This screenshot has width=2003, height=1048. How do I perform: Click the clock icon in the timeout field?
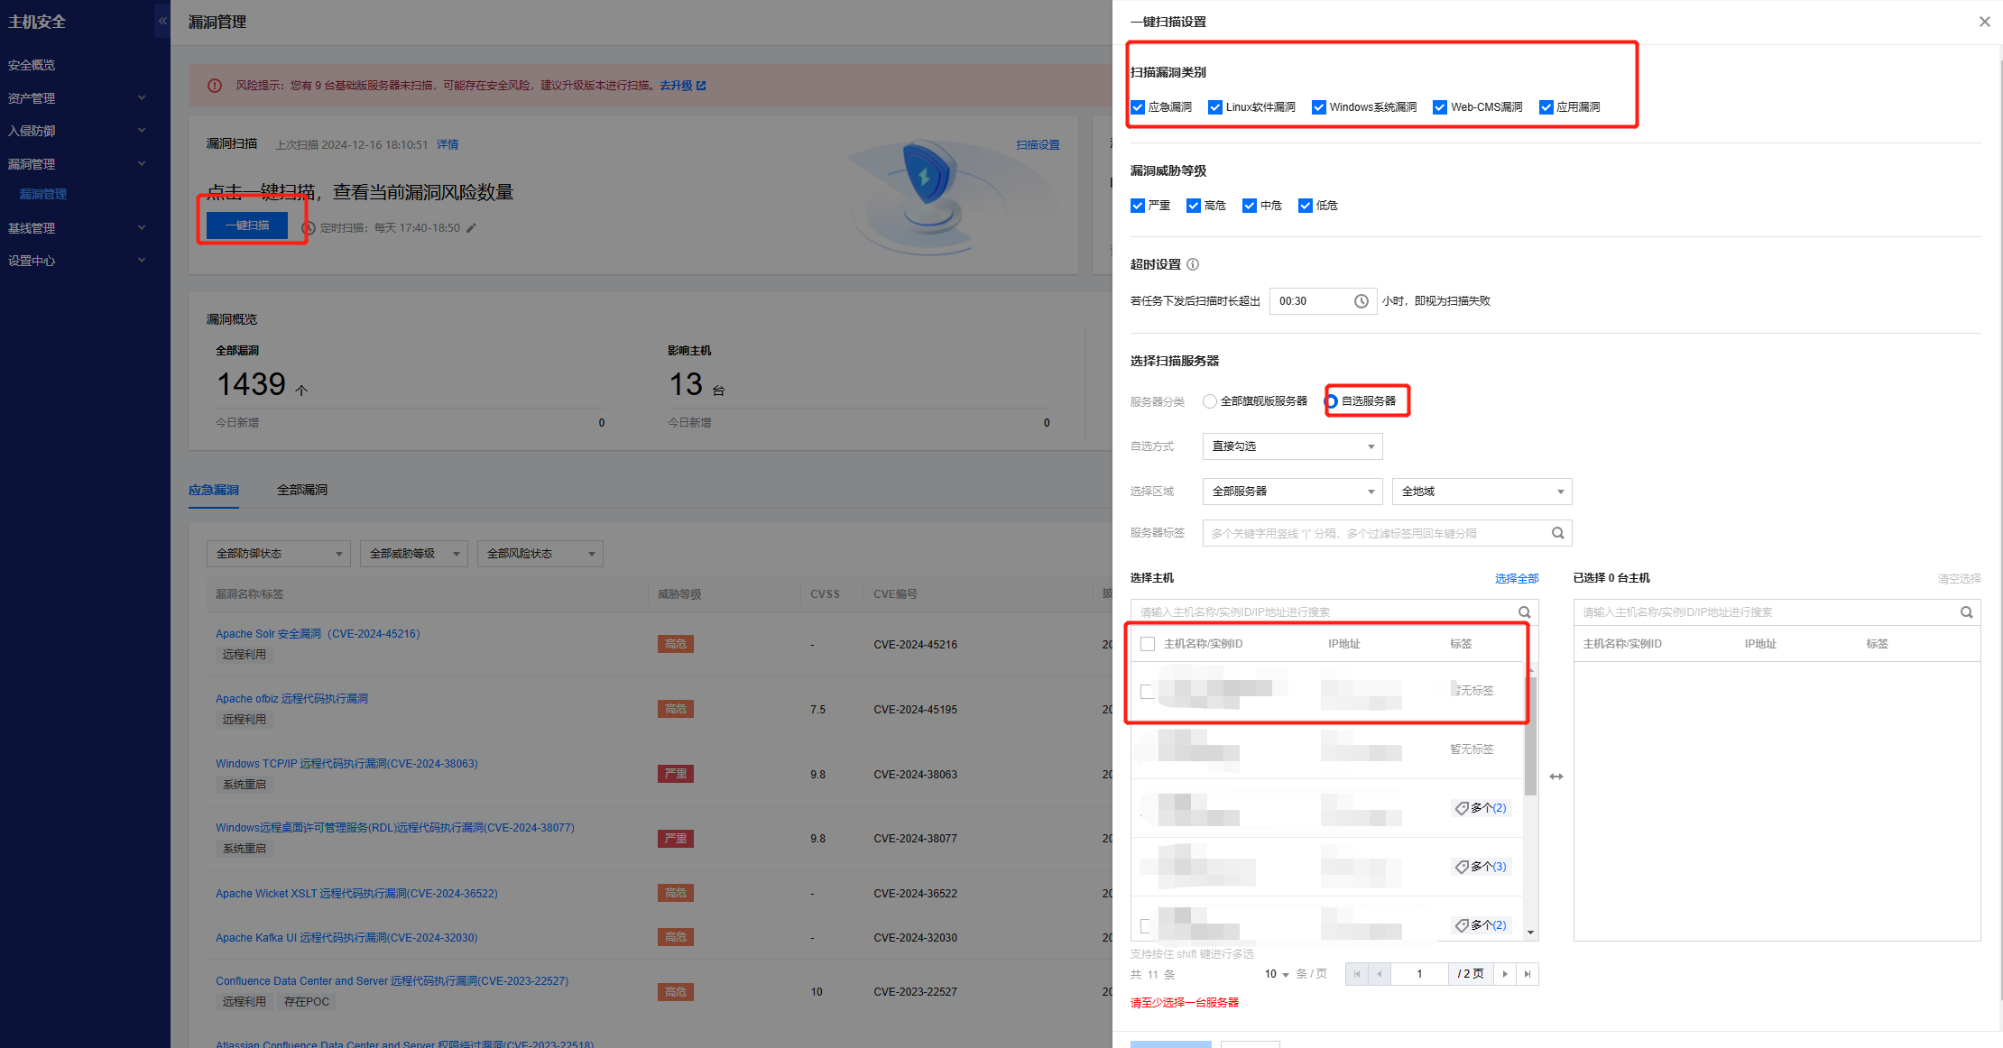click(1361, 301)
